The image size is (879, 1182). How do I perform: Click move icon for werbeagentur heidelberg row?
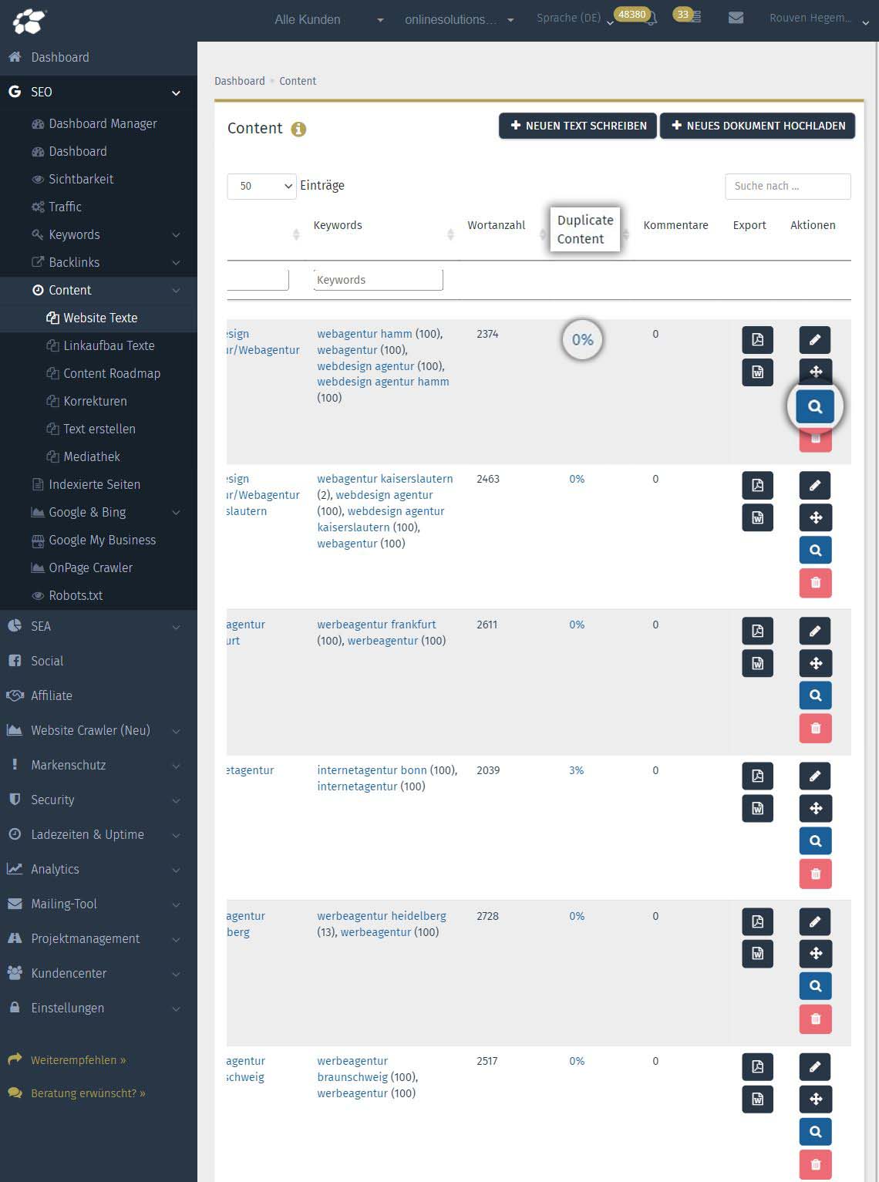pyautogui.click(x=815, y=954)
